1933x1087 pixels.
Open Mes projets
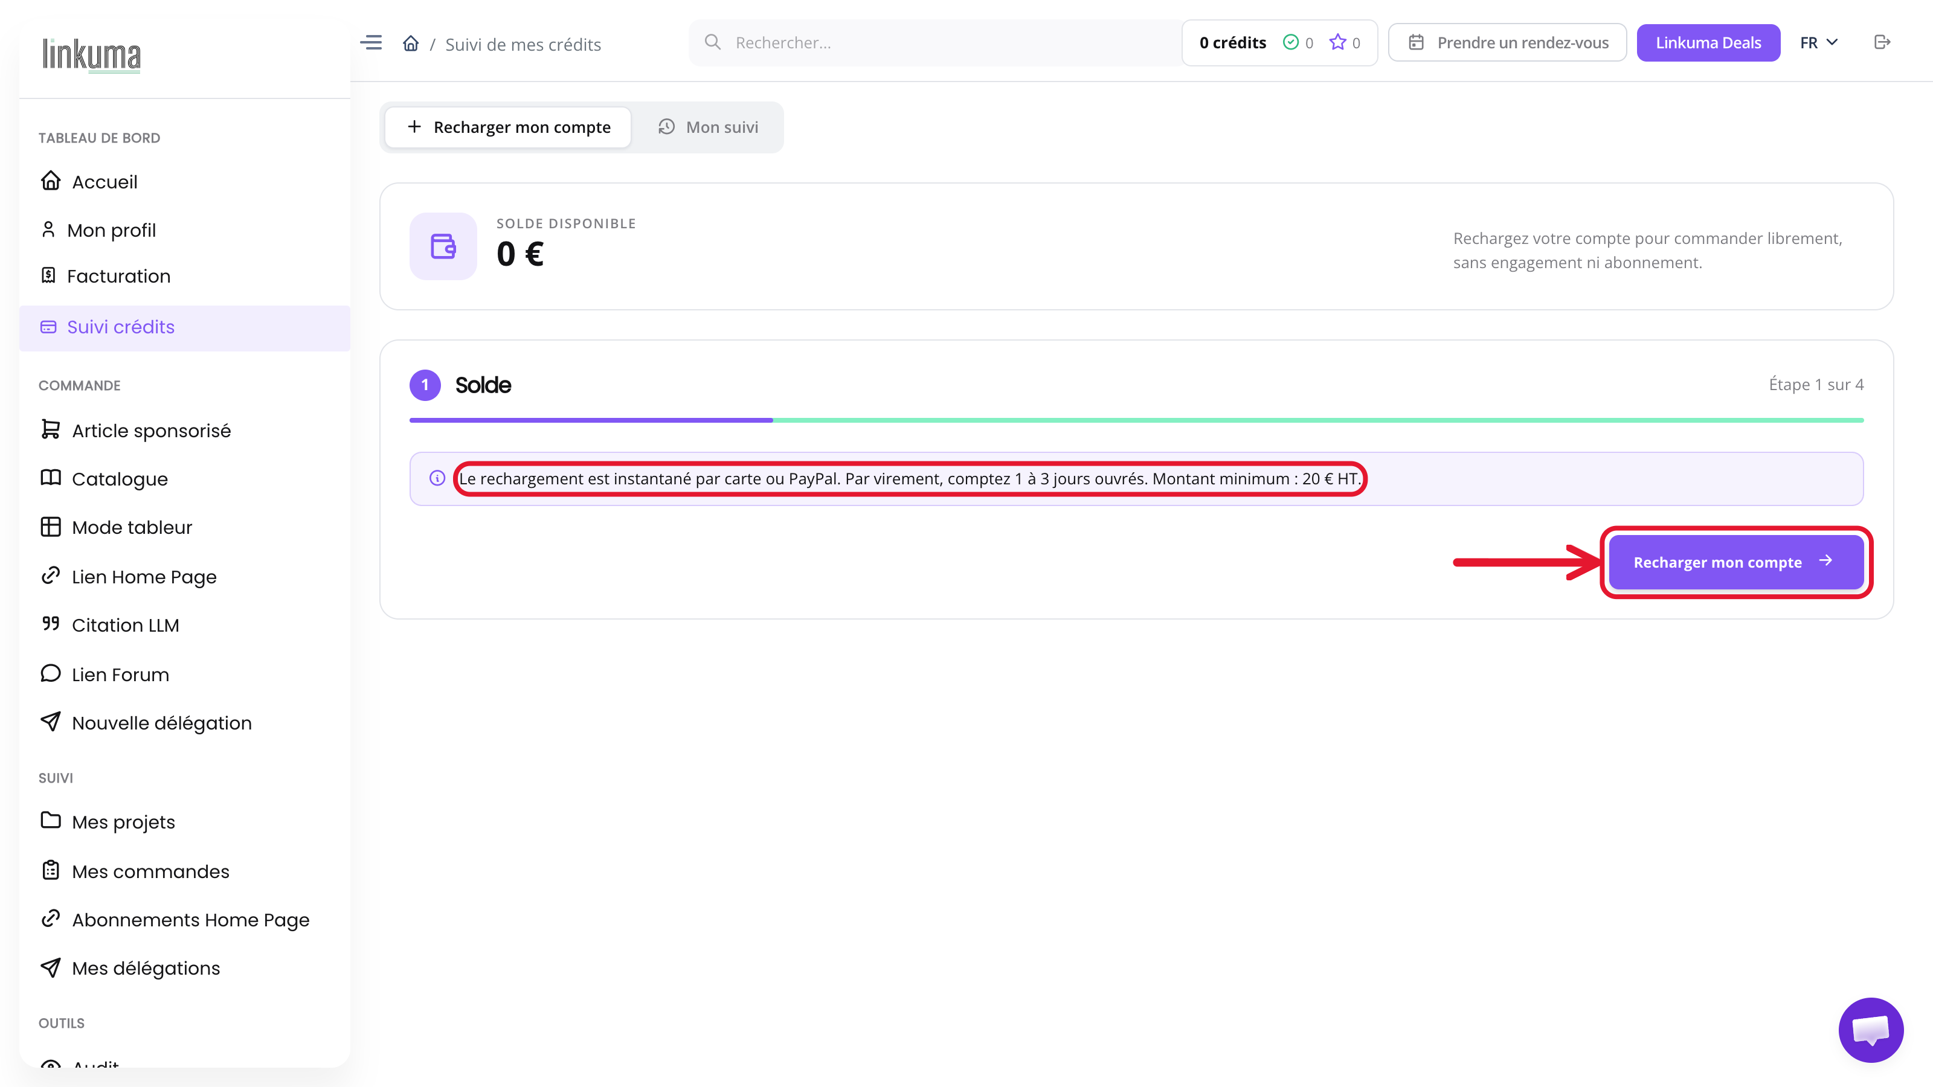[185, 822]
